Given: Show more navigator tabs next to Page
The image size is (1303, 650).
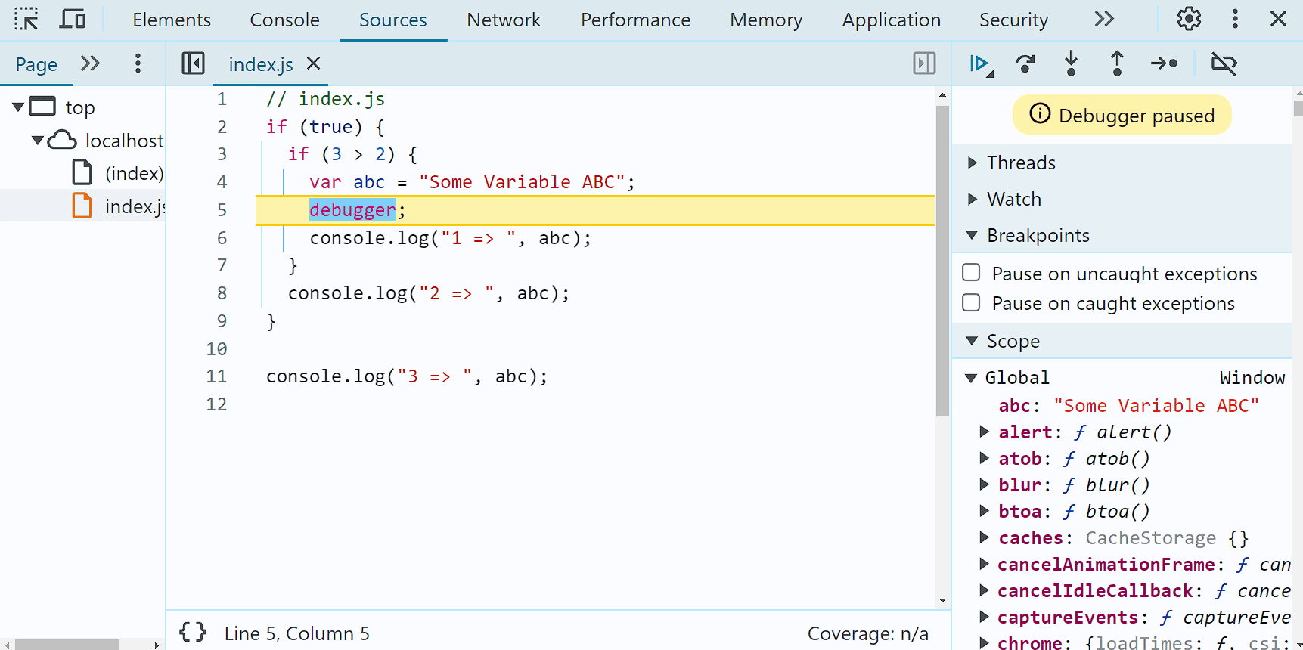Looking at the screenshot, I should [90, 63].
